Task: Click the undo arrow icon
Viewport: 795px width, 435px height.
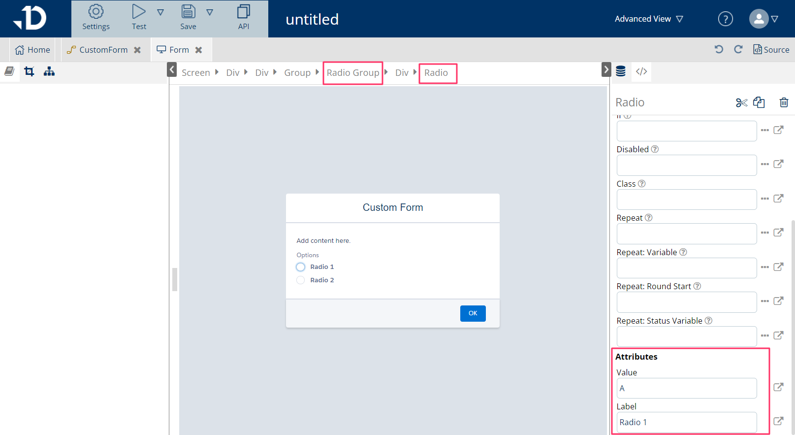Action: pyautogui.click(x=719, y=49)
